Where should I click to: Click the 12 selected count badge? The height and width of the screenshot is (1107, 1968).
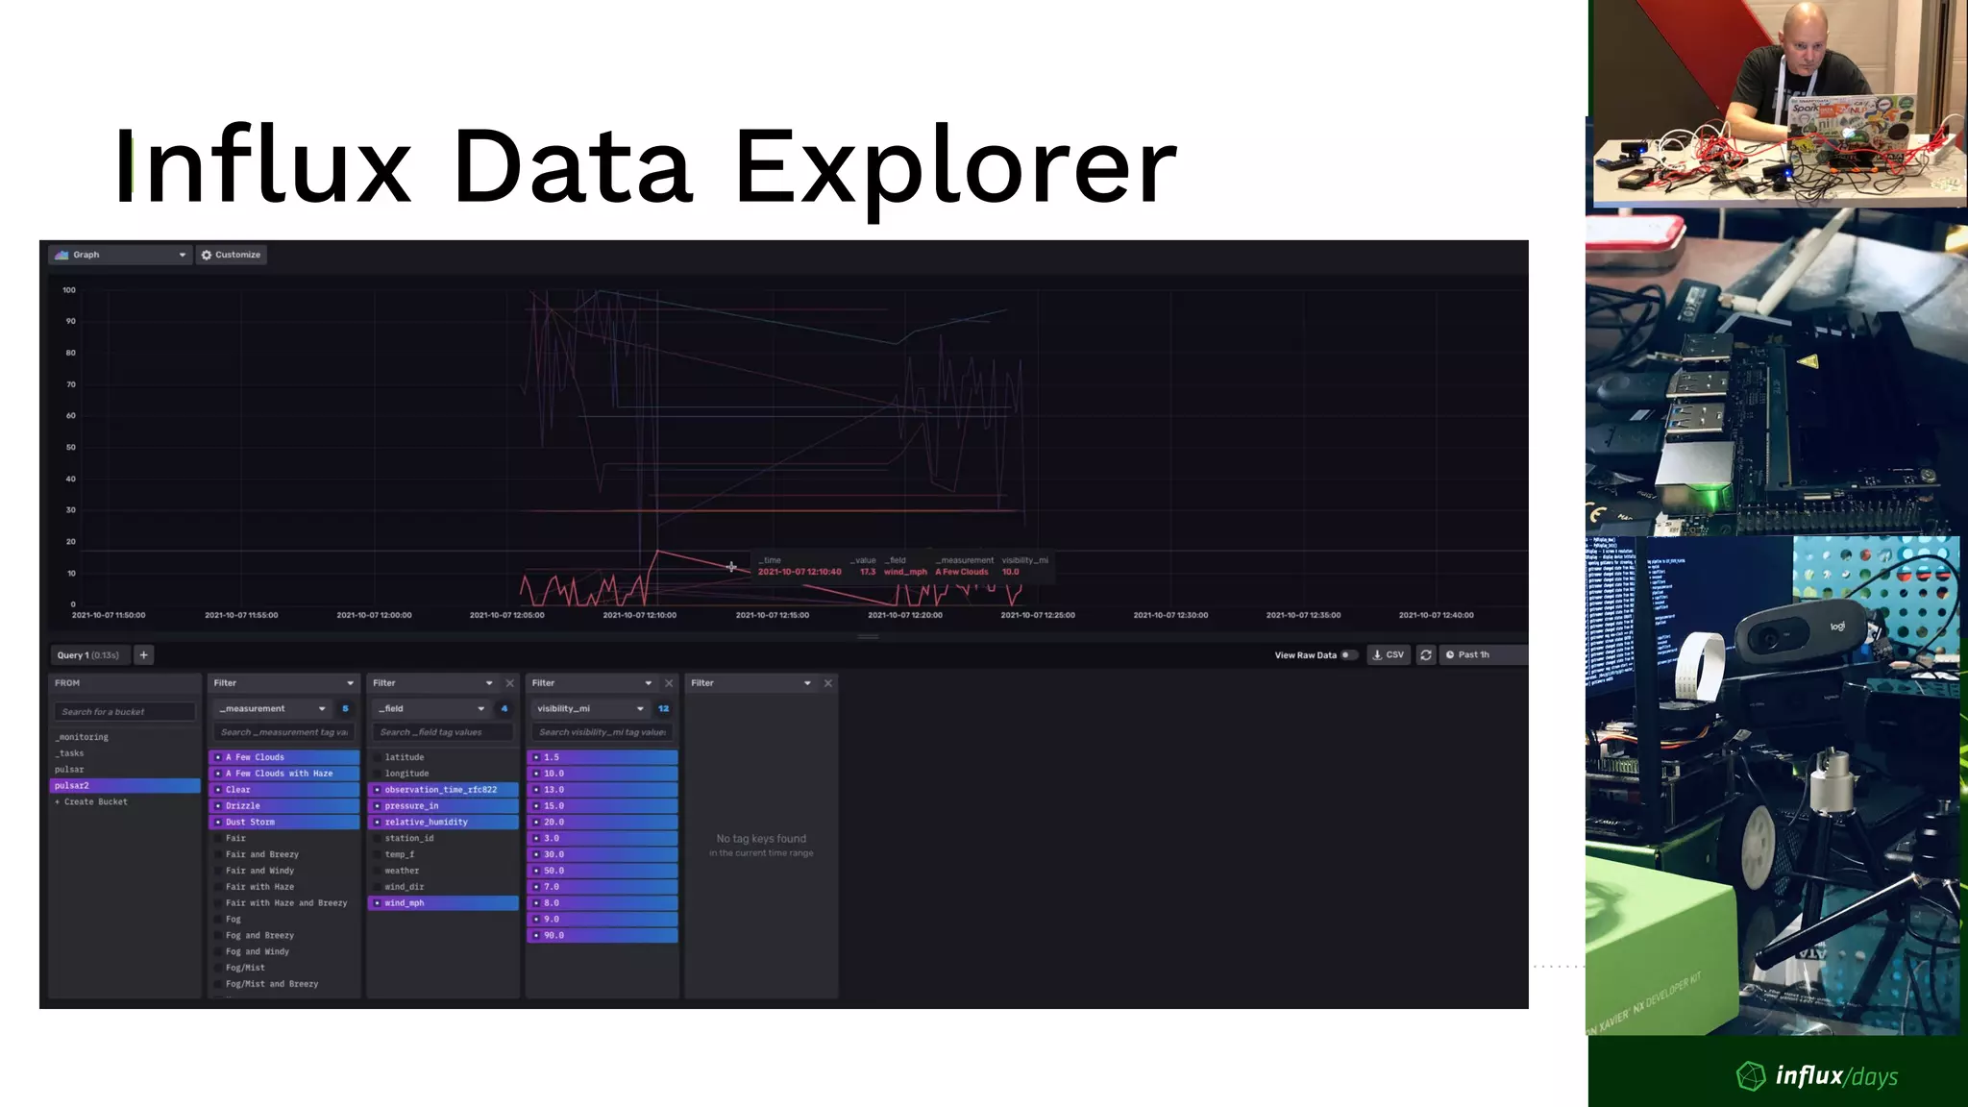point(663,709)
